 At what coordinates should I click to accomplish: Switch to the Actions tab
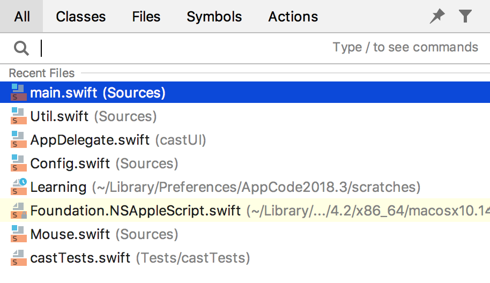[293, 17]
